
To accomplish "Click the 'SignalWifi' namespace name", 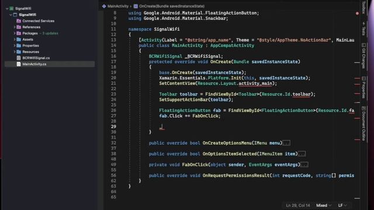I will [167, 29].
